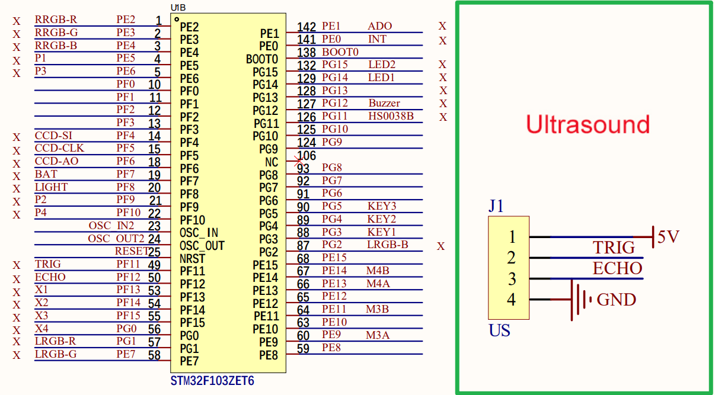Select TRIG label on the J1 connector wire

click(x=614, y=248)
